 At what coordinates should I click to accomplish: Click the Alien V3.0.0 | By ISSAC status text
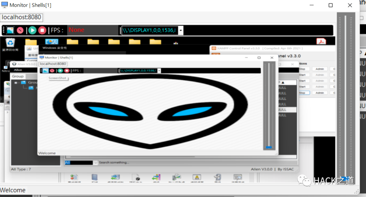272,169
